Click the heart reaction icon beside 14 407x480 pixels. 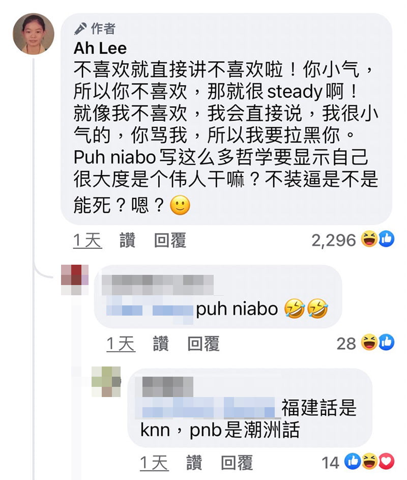coord(386,461)
